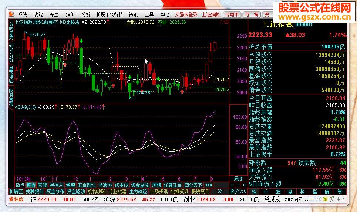The image size is (357, 212).
Task: Click the 周线 period selector
Action: [x=238, y=179]
